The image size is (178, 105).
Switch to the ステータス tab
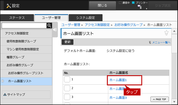(17, 18)
